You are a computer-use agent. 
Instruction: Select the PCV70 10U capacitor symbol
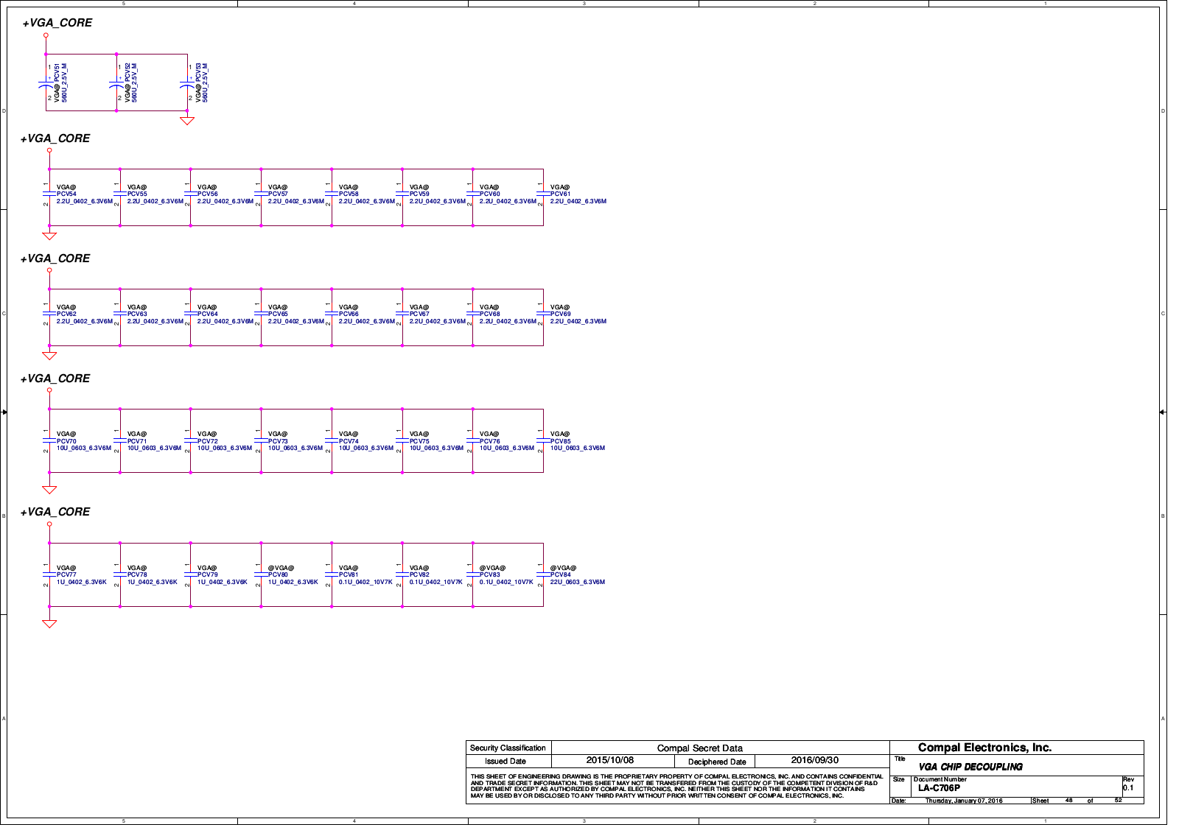(49, 441)
